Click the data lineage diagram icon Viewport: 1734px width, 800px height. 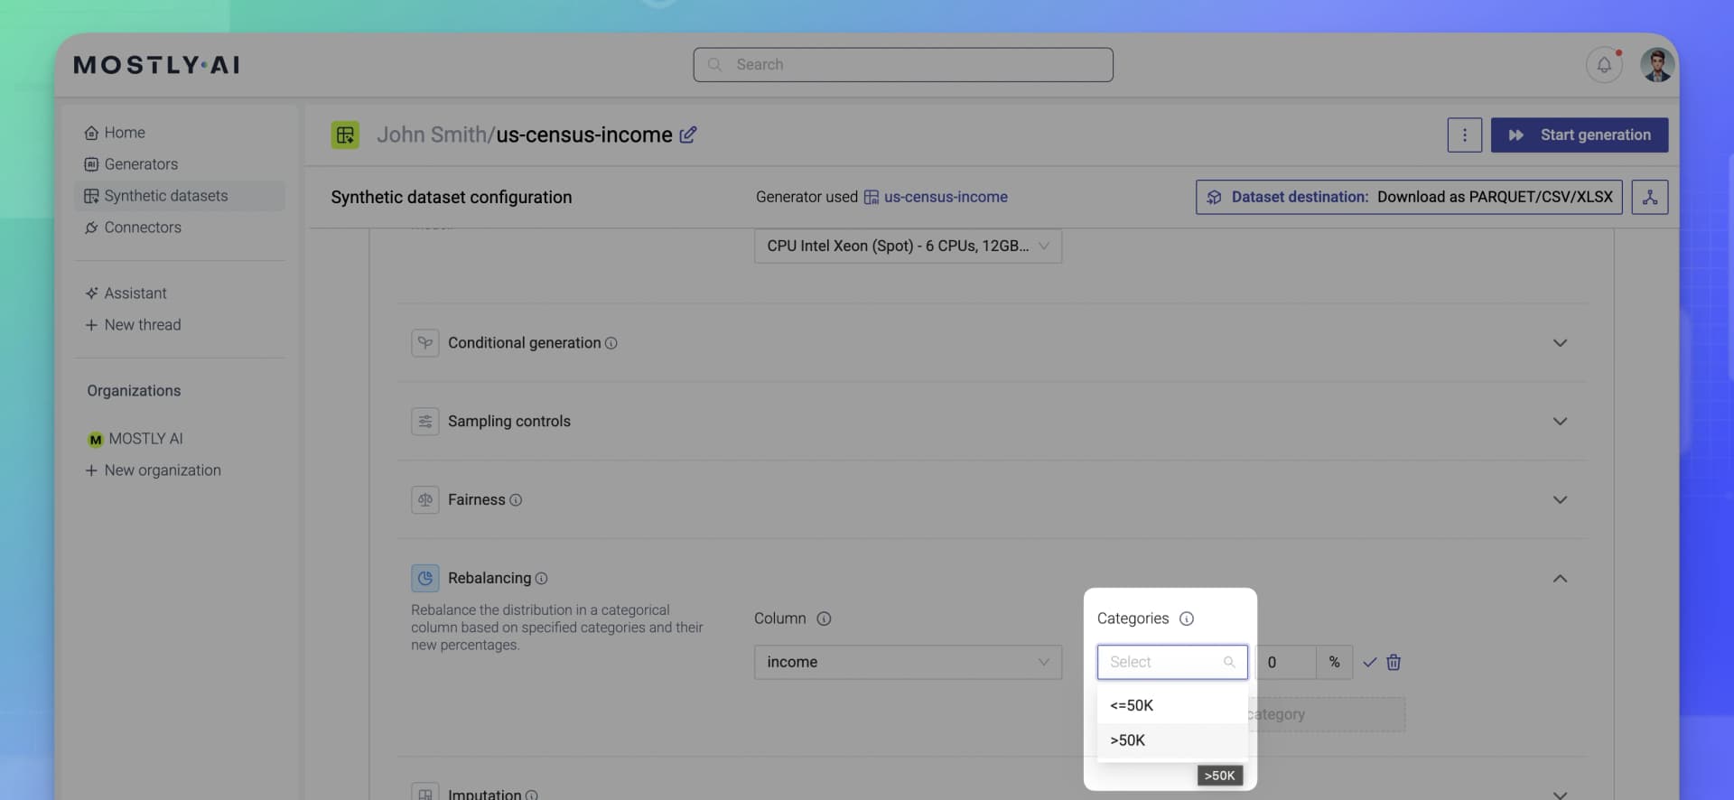(1649, 197)
